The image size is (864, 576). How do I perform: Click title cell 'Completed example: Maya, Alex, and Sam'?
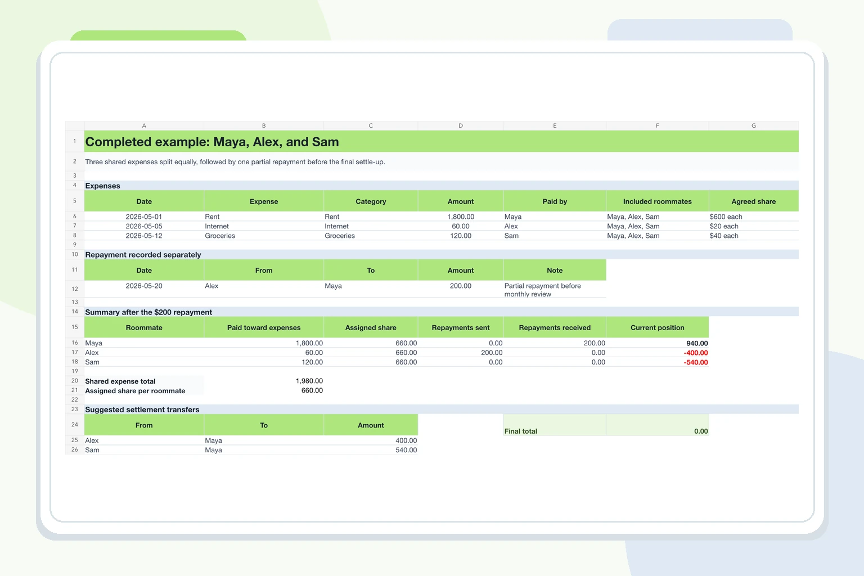coord(442,142)
